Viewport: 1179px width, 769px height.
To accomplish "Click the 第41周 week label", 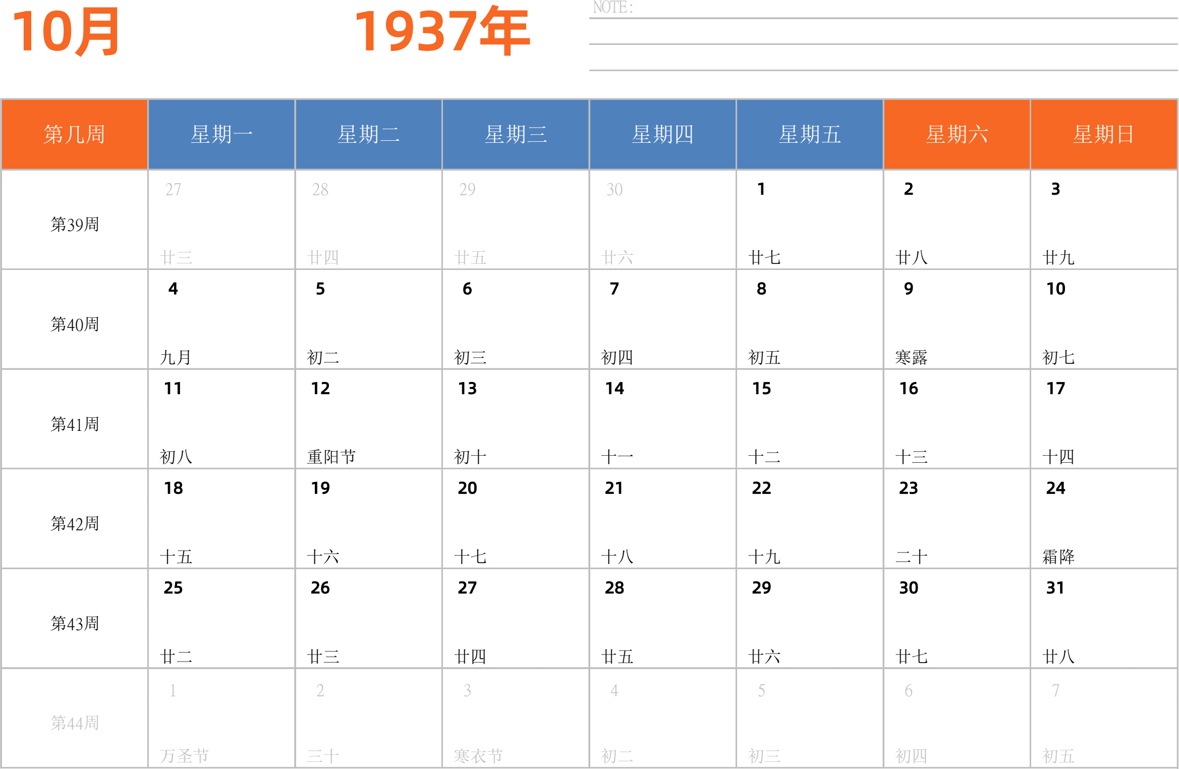I will click(x=74, y=424).
